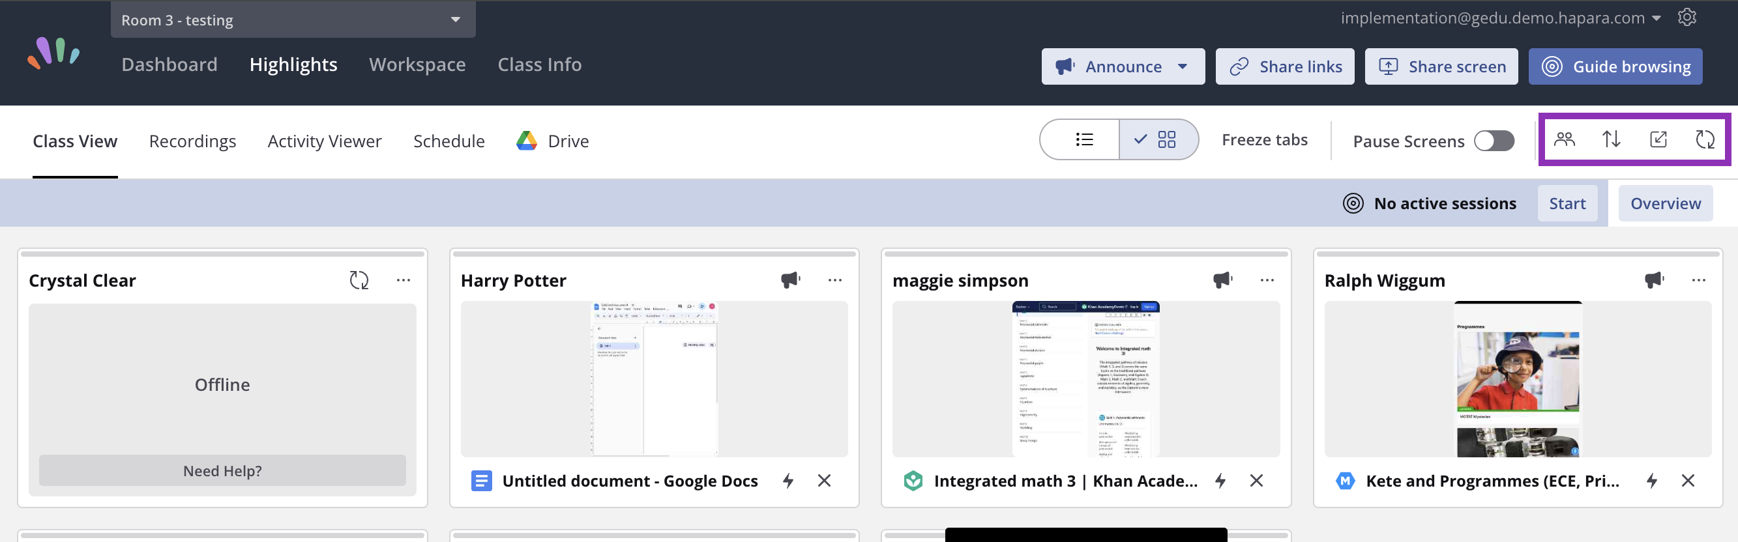The image size is (1738, 542).
Task: Open maggie simpson's screen thumbnail
Action: pos(1085,379)
